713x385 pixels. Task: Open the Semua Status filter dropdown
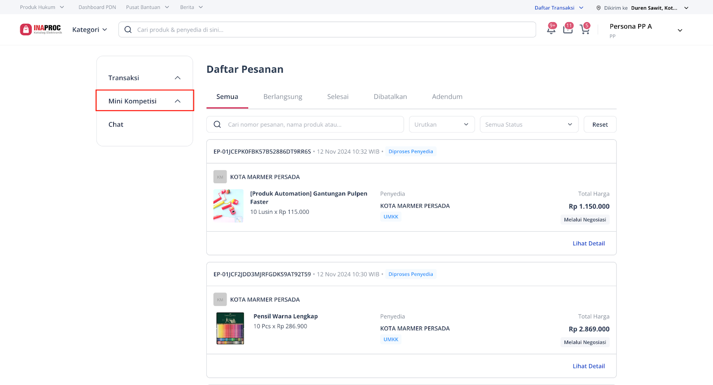pos(529,124)
